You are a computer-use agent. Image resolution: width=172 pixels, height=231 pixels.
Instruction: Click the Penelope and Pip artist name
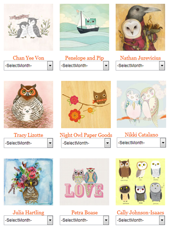[84, 58]
